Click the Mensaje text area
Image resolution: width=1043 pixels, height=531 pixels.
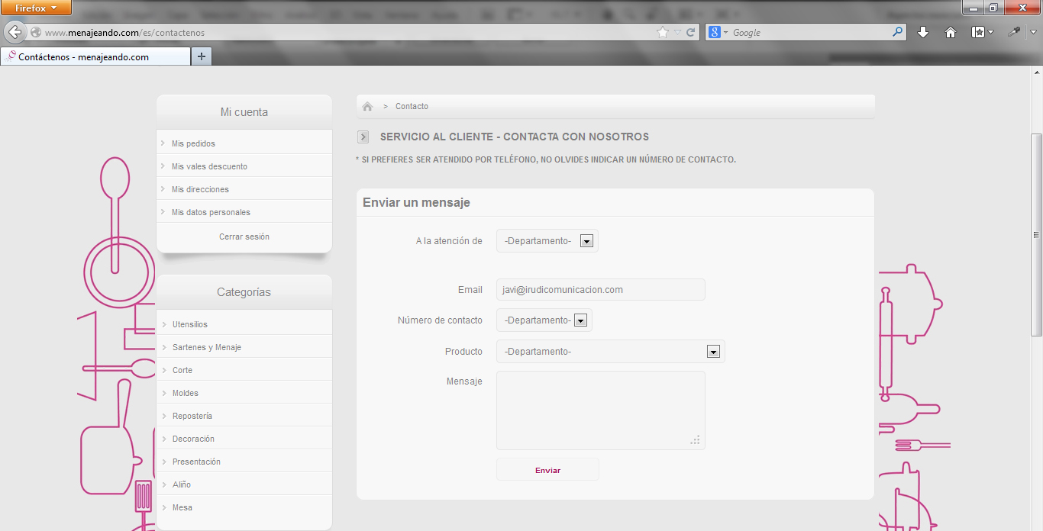coord(601,410)
